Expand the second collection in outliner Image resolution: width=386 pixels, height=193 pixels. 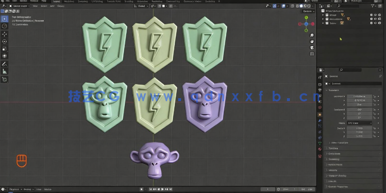pyautogui.click(x=323, y=19)
